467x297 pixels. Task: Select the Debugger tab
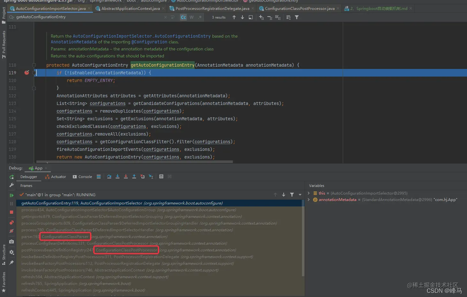click(29, 177)
